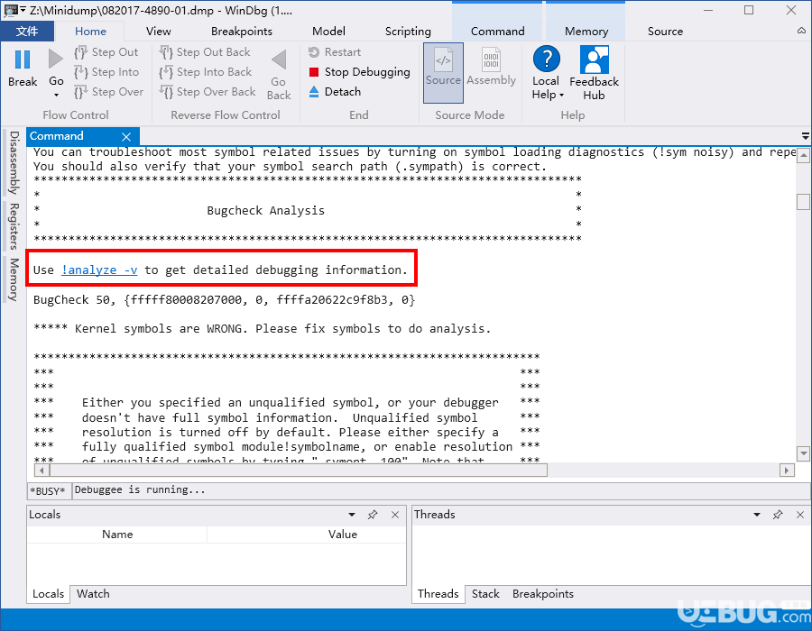Viewport: 812px width, 631px height.
Task: Click Step Over button
Action: point(109,92)
